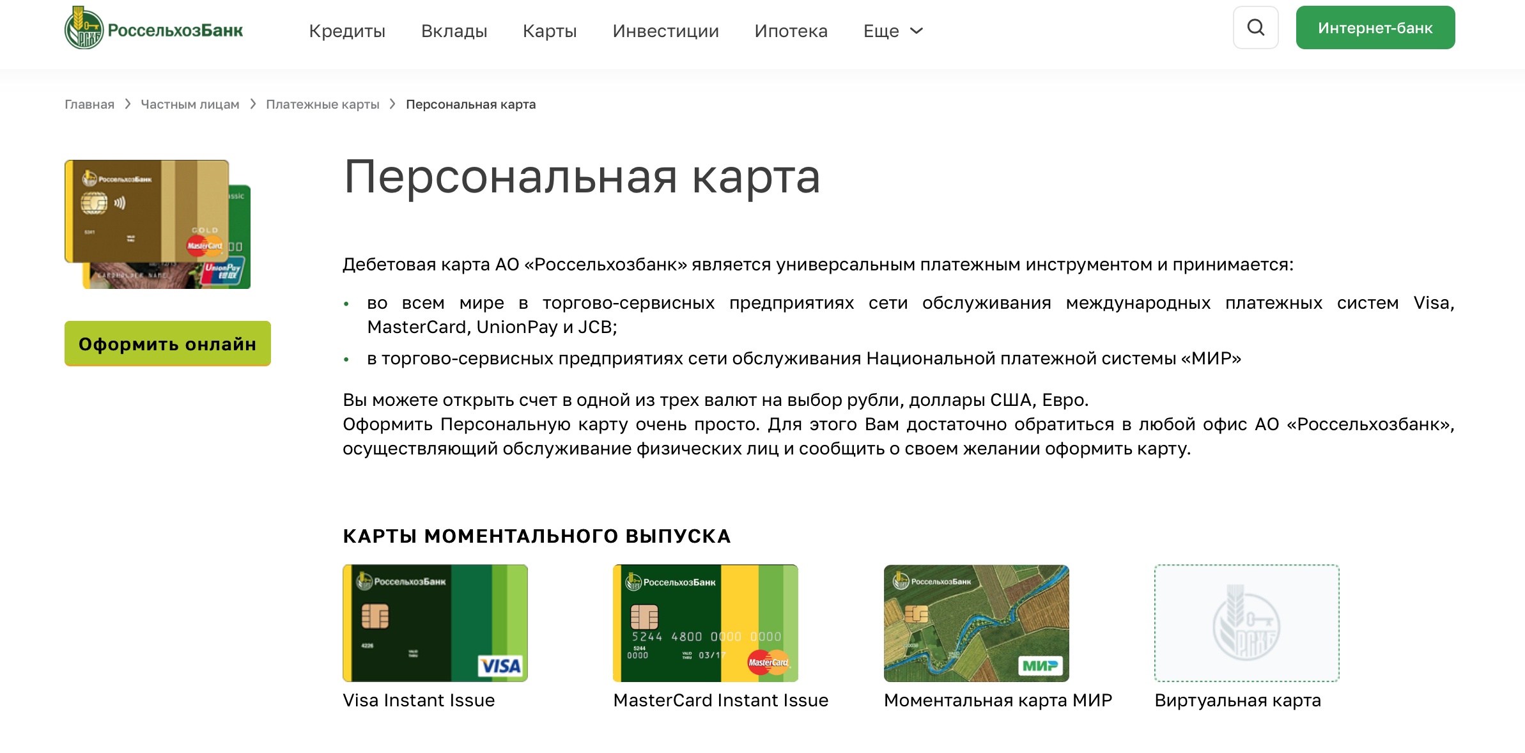Open the МИР instant card thumbnail
The height and width of the screenshot is (753, 1525).
[976, 623]
